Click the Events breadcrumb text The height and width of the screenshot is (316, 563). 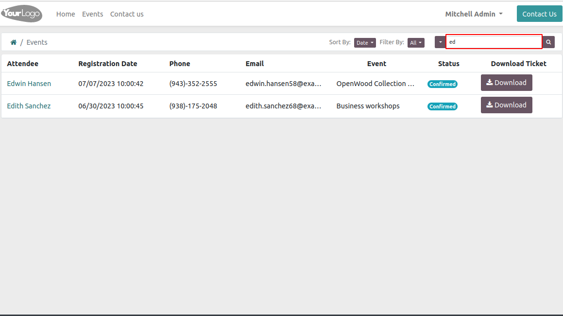point(37,42)
